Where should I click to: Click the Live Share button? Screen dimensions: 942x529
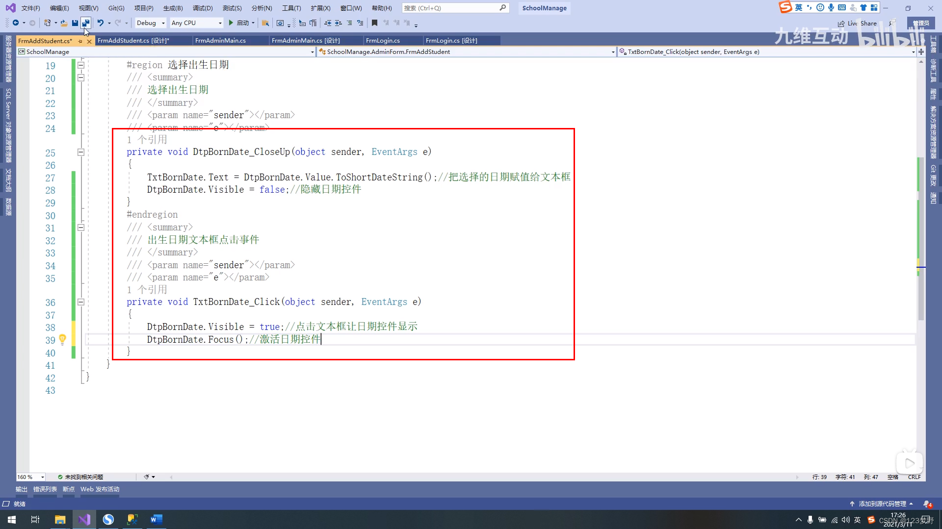pos(857,23)
